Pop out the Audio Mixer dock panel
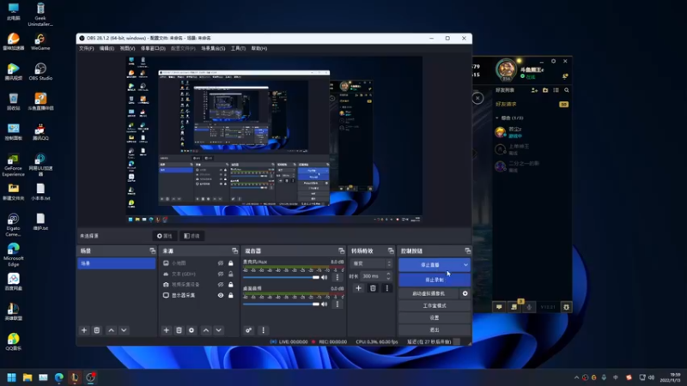Screen dimensions: 687x386 pyautogui.click(x=341, y=250)
